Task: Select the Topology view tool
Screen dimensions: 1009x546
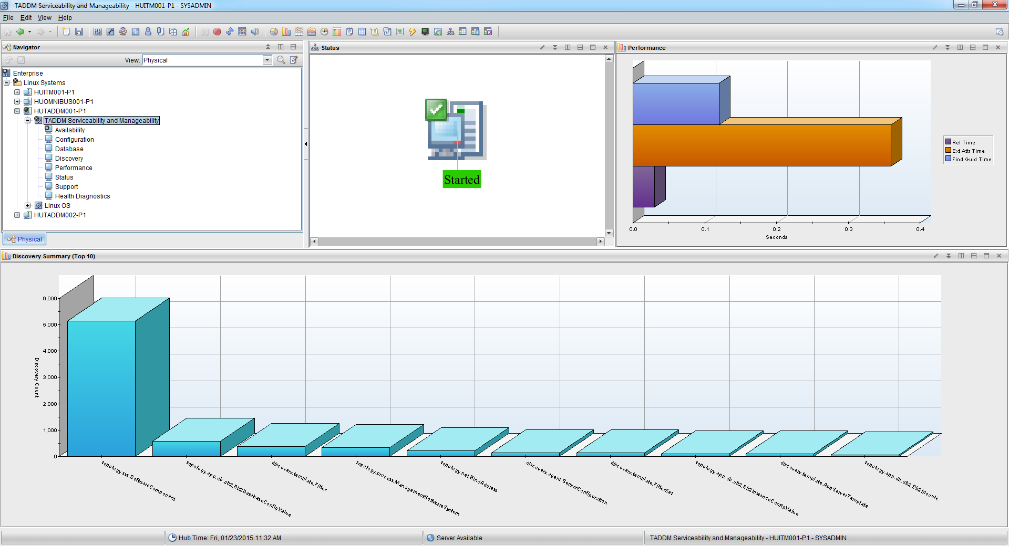Action: click(x=450, y=31)
